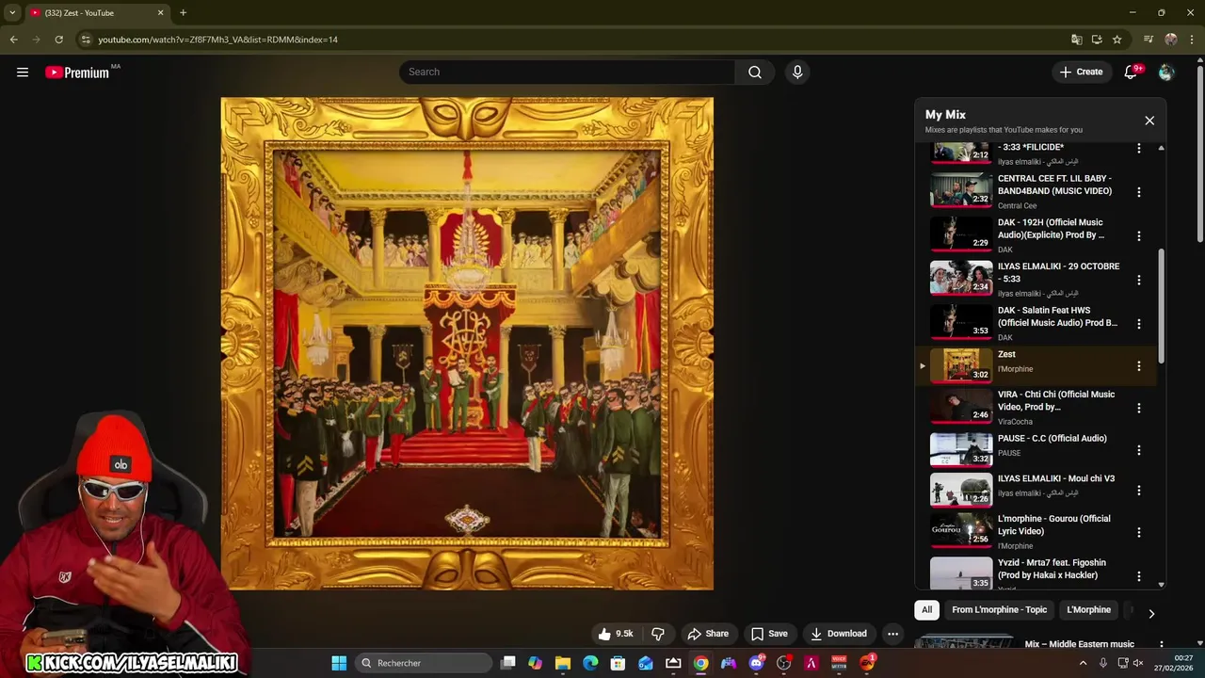1205x678 pixels.
Task: Dislike the Zest video
Action: coord(658,634)
